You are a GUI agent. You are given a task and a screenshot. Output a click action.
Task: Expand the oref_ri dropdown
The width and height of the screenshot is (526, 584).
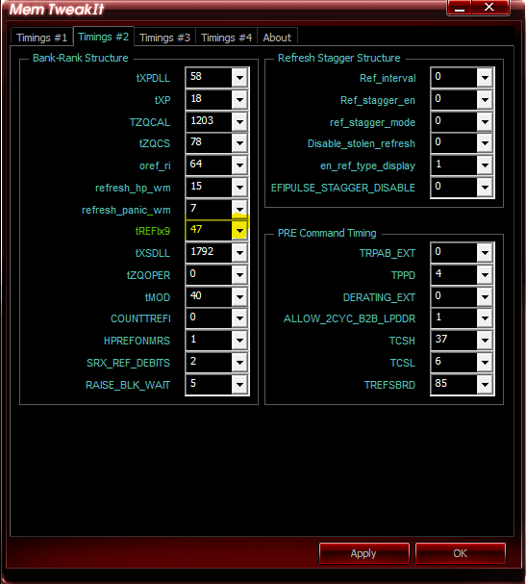(x=239, y=165)
